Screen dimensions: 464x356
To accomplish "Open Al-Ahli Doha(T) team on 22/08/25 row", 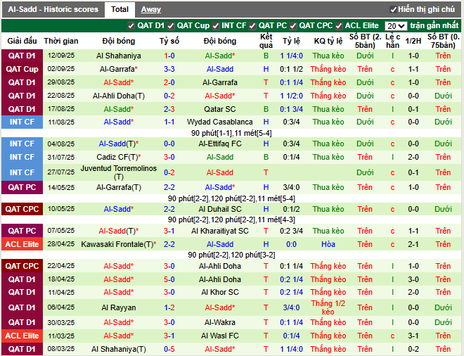I will point(119,96).
